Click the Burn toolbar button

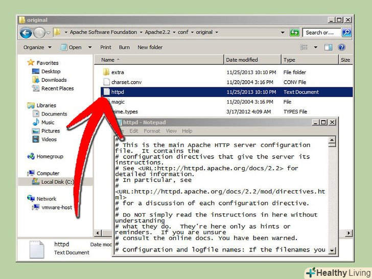pyautogui.click(x=124, y=47)
